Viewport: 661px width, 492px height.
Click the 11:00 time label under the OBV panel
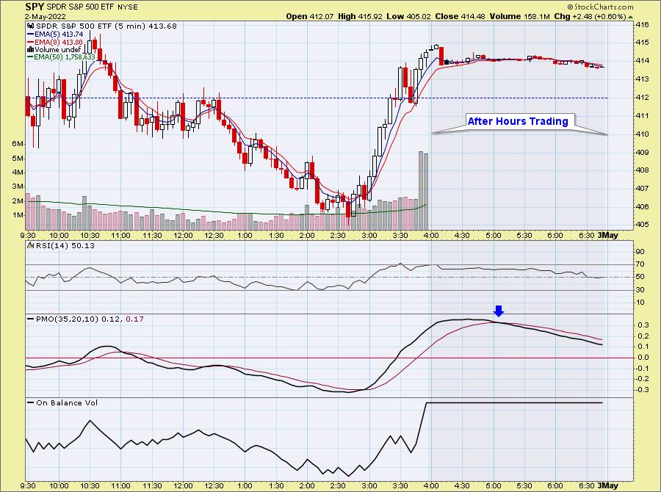(x=120, y=485)
